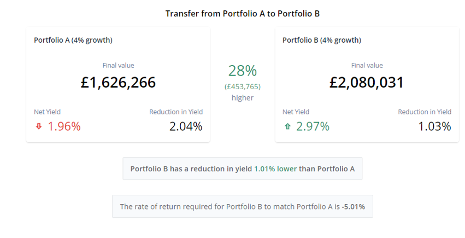Click the red 1.96% net yield value
The image size is (465, 238).
pyautogui.click(x=64, y=126)
